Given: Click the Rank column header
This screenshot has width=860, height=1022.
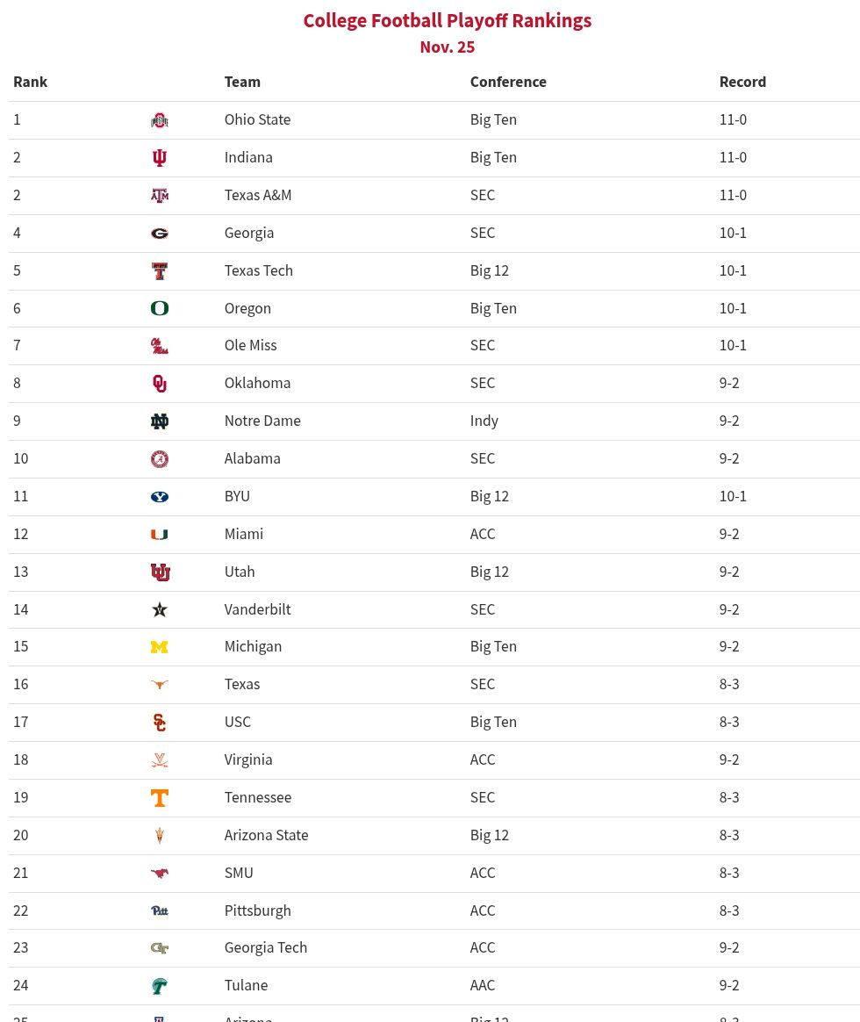Looking at the screenshot, I should [x=31, y=82].
